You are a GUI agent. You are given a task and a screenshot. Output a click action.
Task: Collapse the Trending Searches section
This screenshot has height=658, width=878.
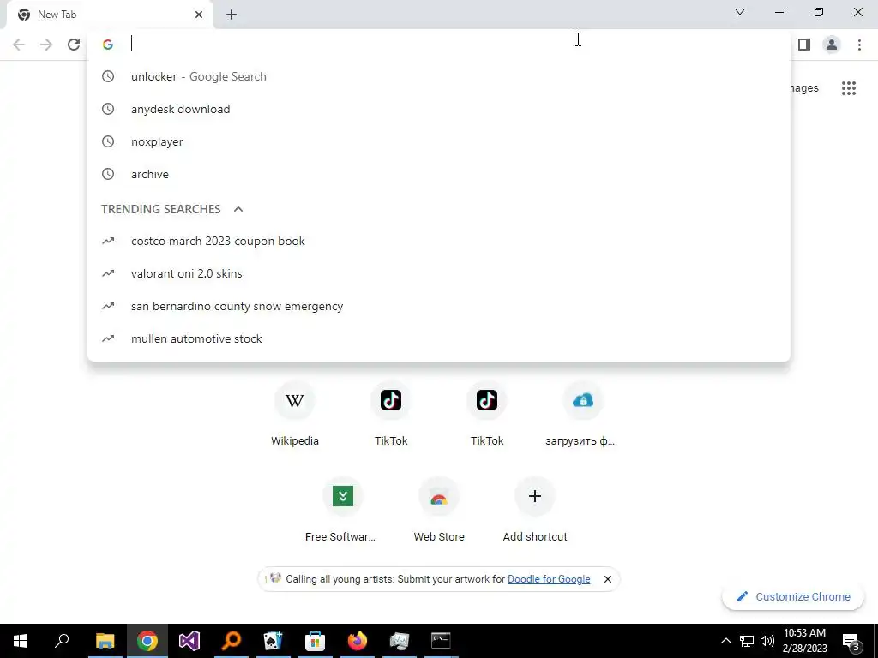238,209
